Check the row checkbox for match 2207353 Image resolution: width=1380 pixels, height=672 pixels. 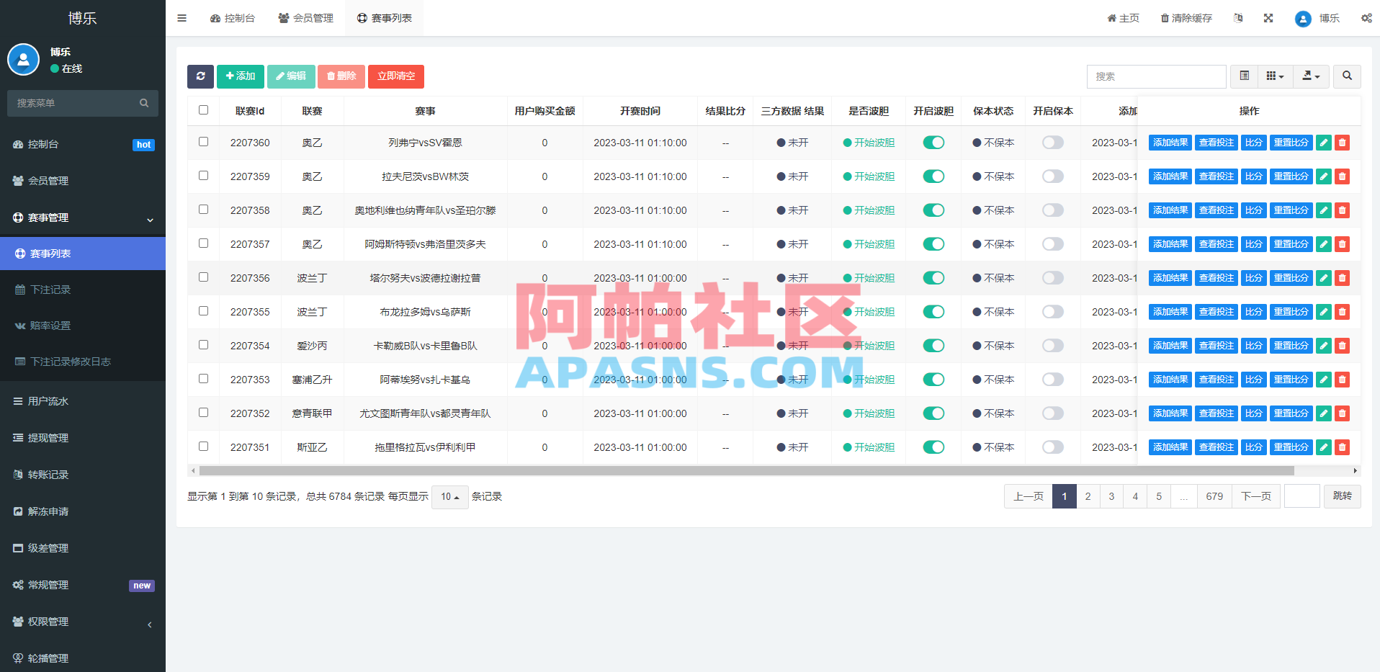[203, 378]
